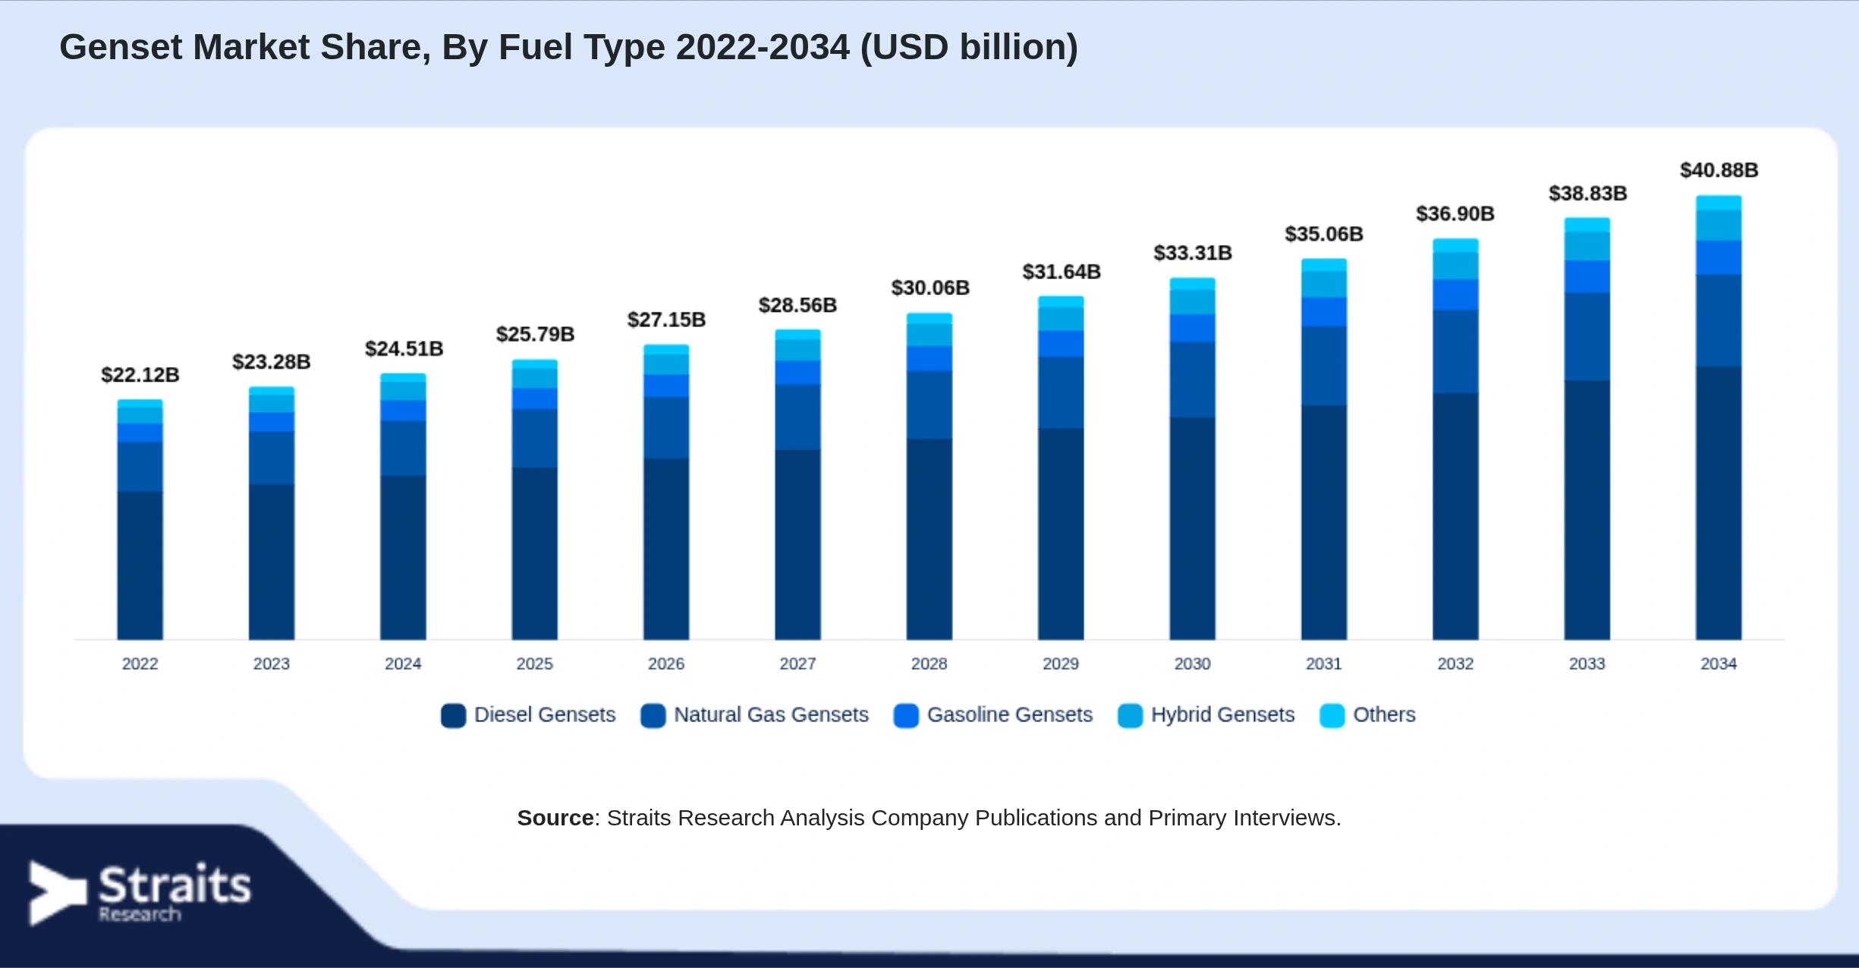Select the 2031 stacked bar
This screenshot has height=968, width=1859.
click(1324, 449)
